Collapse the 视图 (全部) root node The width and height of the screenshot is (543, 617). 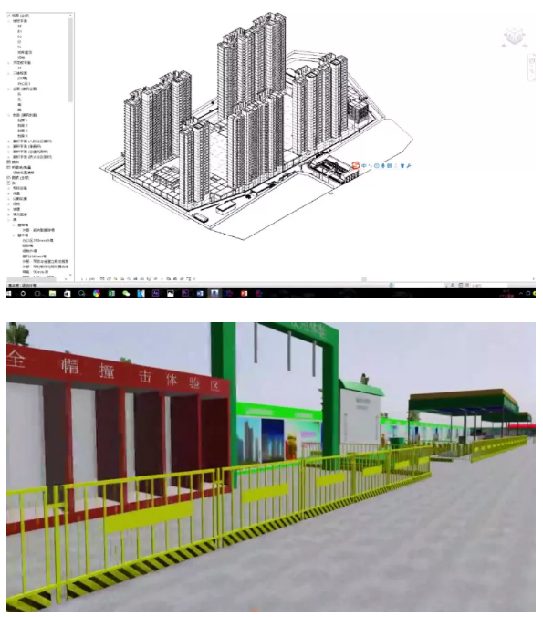pos(8,16)
